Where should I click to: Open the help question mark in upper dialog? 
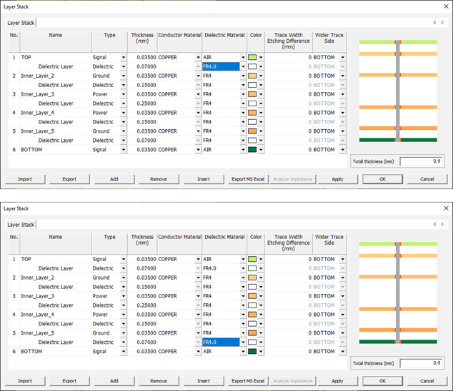[x=430, y=6]
